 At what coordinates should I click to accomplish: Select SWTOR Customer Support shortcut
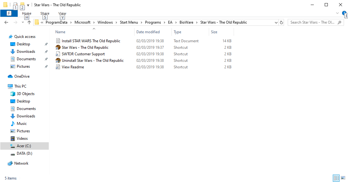pyautogui.click(x=83, y=54)
